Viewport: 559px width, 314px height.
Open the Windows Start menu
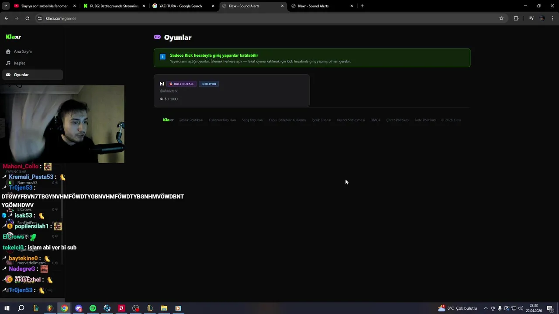coord(7,308)
